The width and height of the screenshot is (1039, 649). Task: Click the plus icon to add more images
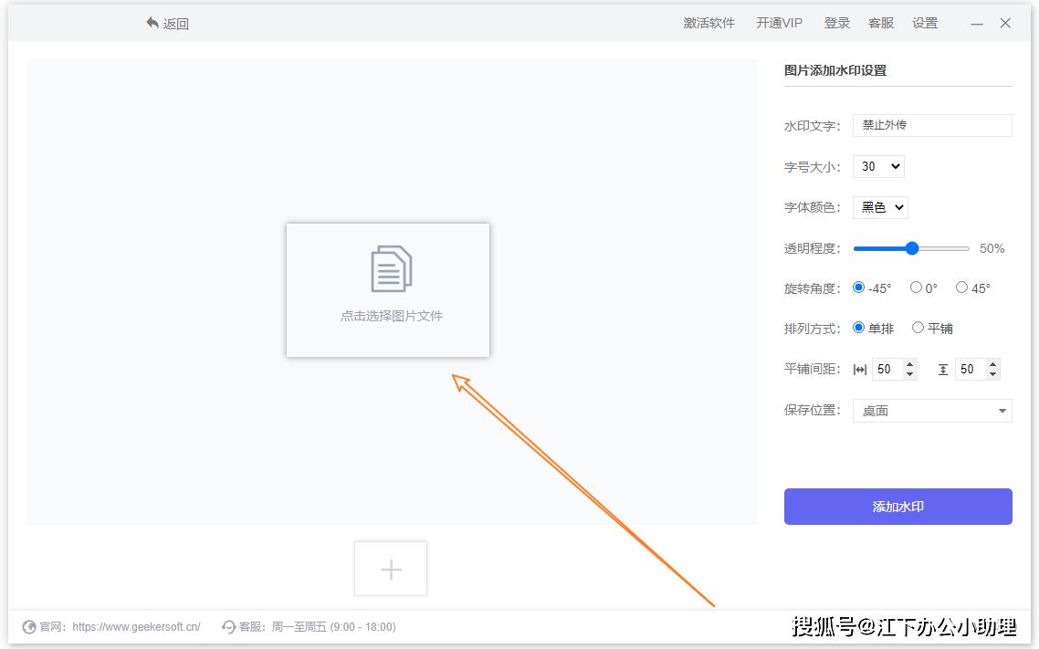pos(390,568)
